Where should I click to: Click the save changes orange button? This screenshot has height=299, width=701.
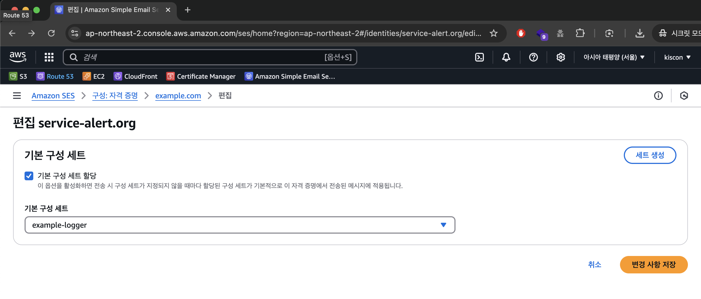[x=654, y=264]
